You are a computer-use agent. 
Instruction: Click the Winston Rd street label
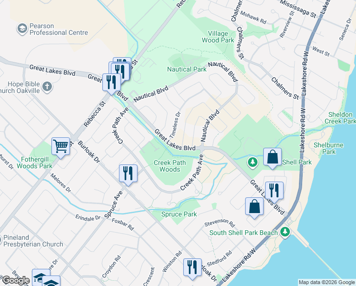tap(172, 261)
